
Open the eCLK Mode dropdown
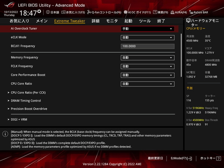[147, 37]
